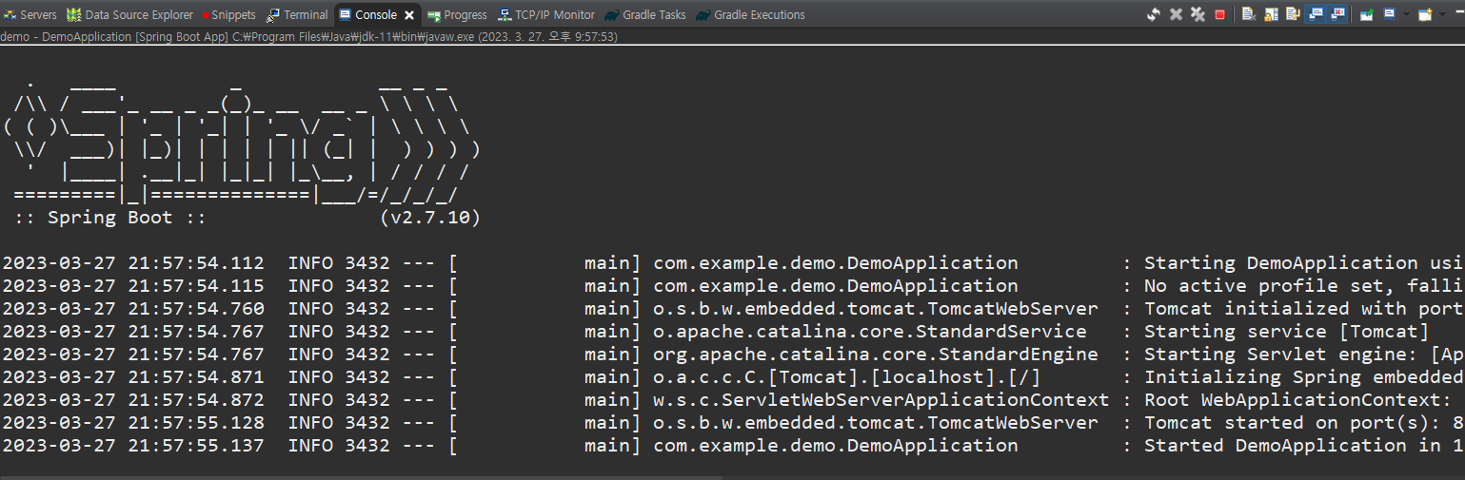This screenshot has width=1465, height=480.
Task: Click the ':: Spring Boot ::' banner text
Action: point(110,218)
